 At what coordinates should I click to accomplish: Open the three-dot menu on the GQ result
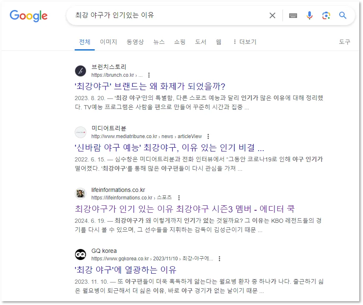(219, 259)
